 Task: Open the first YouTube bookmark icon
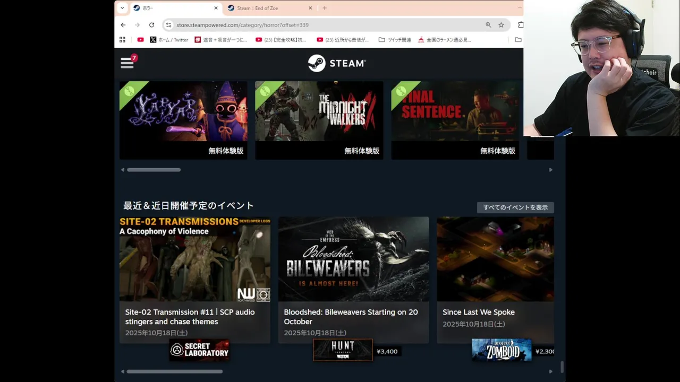click(140, 40)
